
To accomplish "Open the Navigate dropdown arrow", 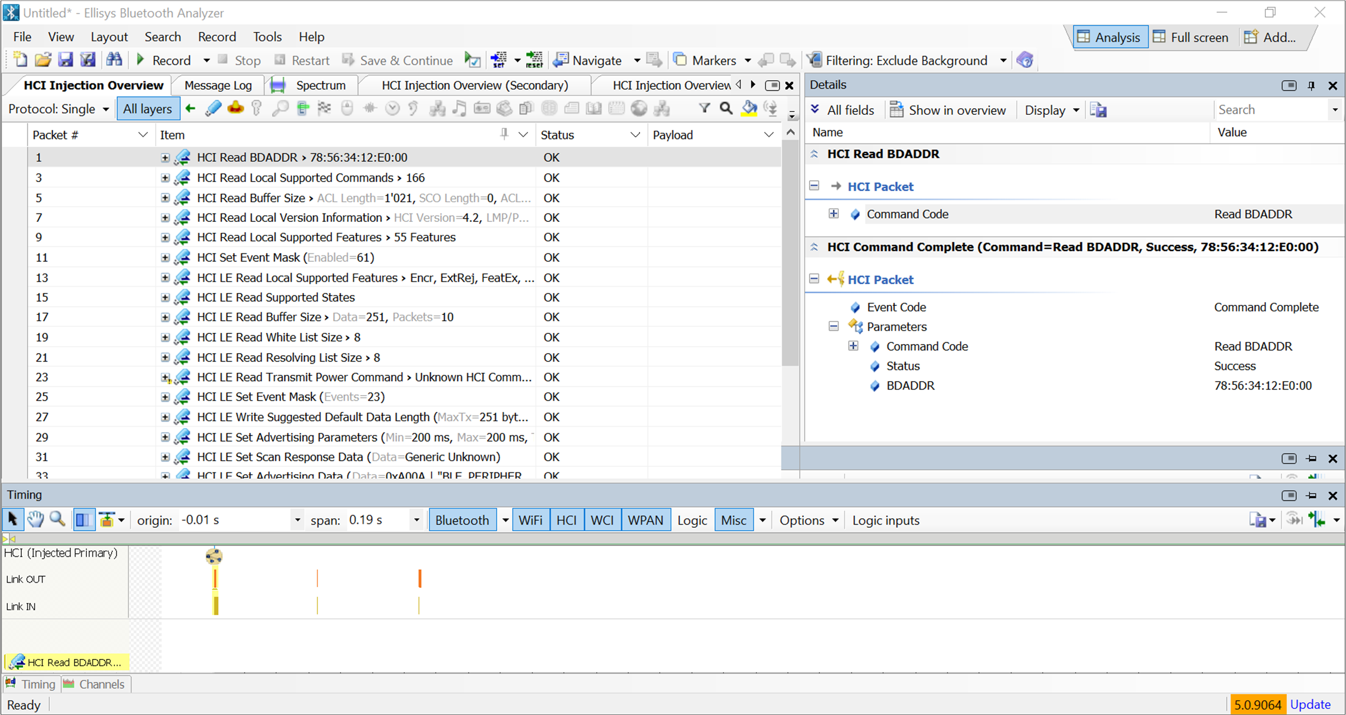I will (x=637, y=60).
